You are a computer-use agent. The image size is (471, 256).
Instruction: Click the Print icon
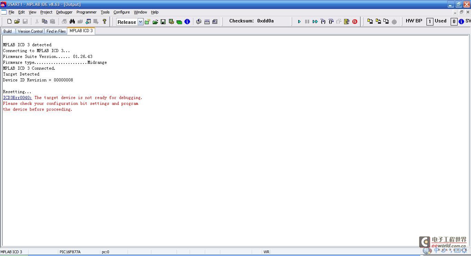pos(64,21)
